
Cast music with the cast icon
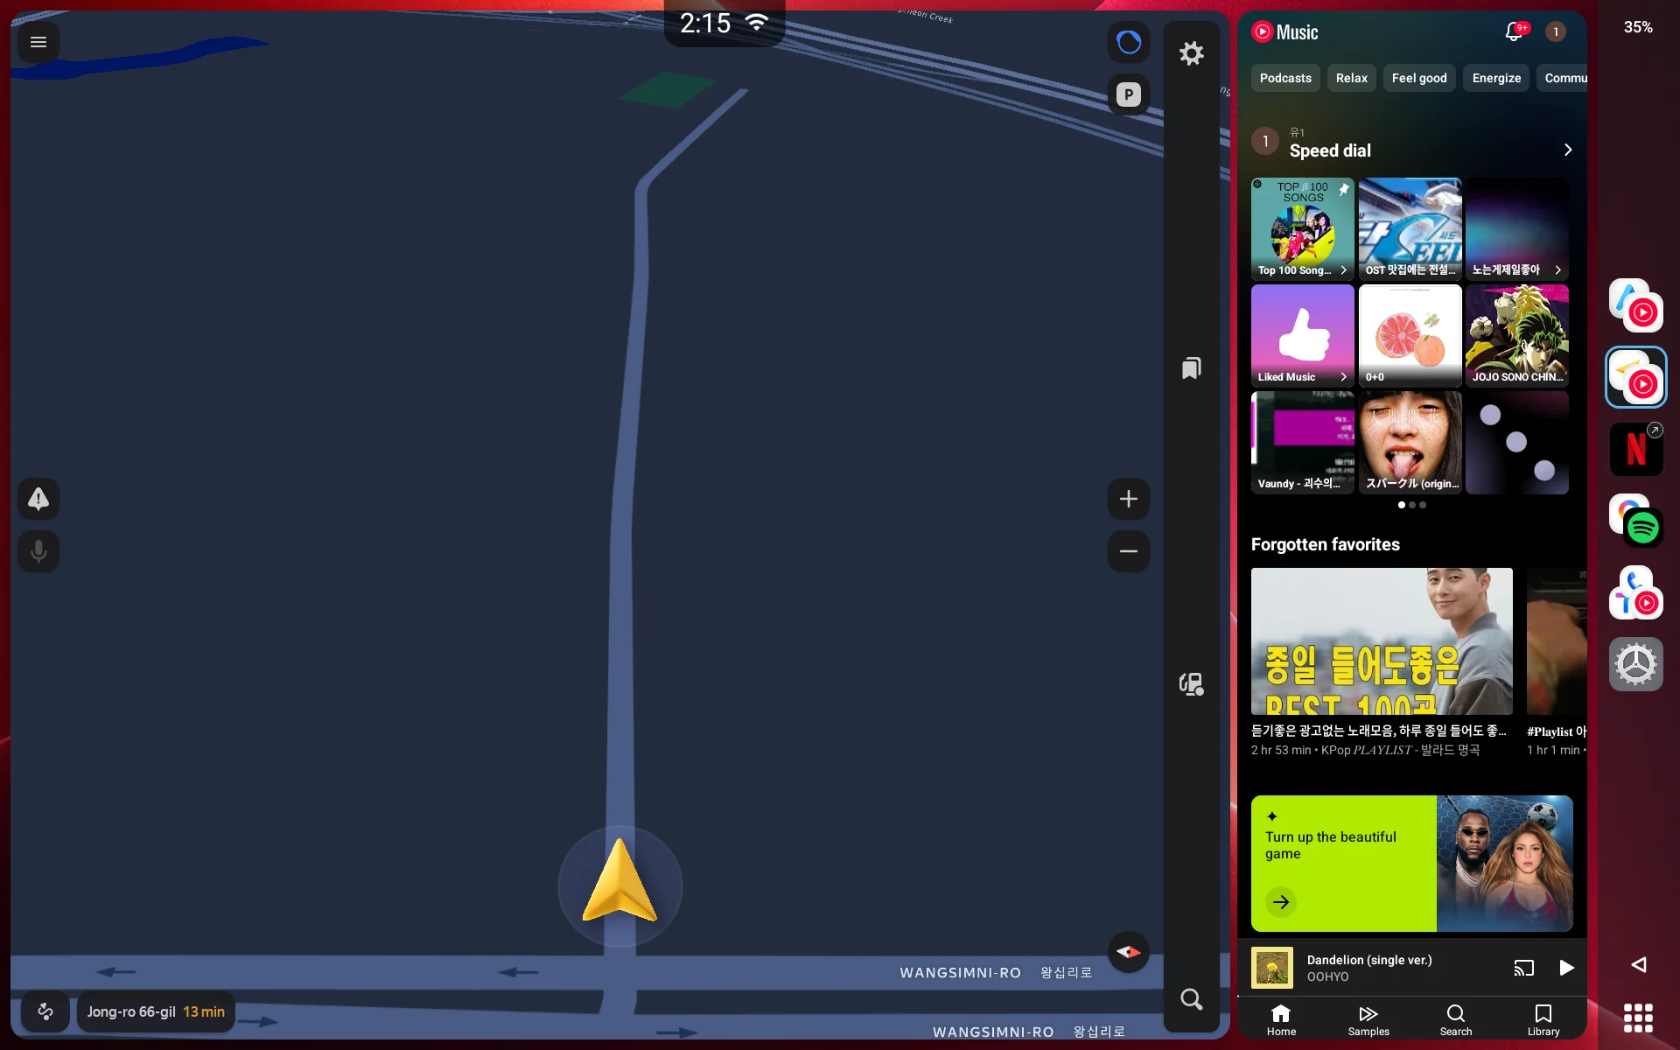[x=1523, y=967]
